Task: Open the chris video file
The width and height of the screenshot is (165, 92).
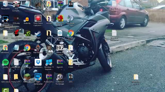Action: (x=71, y=77)
